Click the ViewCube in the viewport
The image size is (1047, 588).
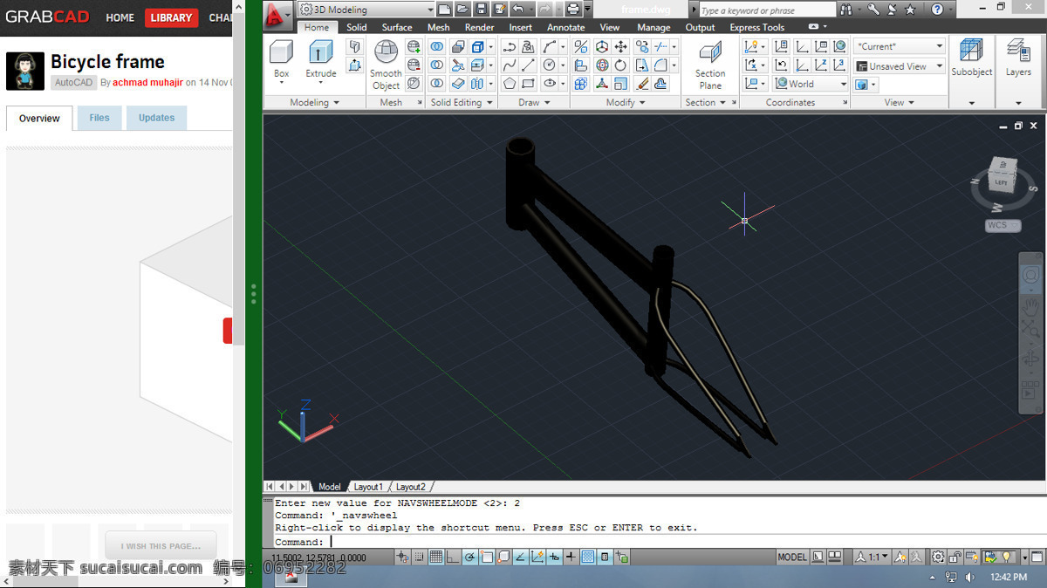pos(1002,179)
